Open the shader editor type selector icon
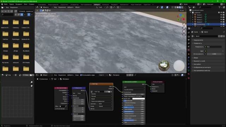The image size is (226, 127). pos(37,75)
